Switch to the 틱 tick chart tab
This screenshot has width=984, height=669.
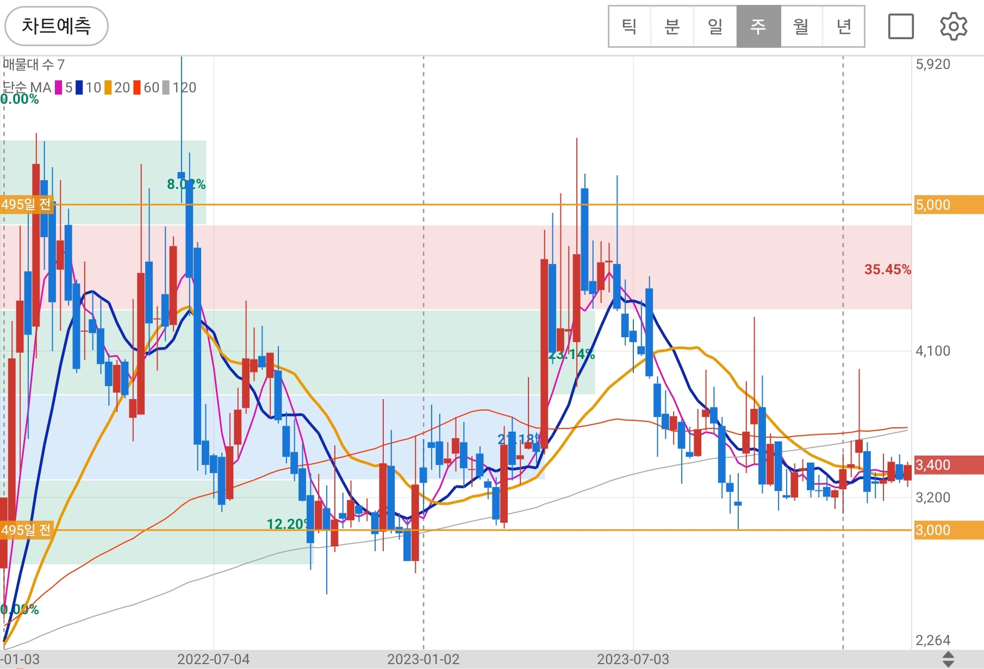coord(630,27)
